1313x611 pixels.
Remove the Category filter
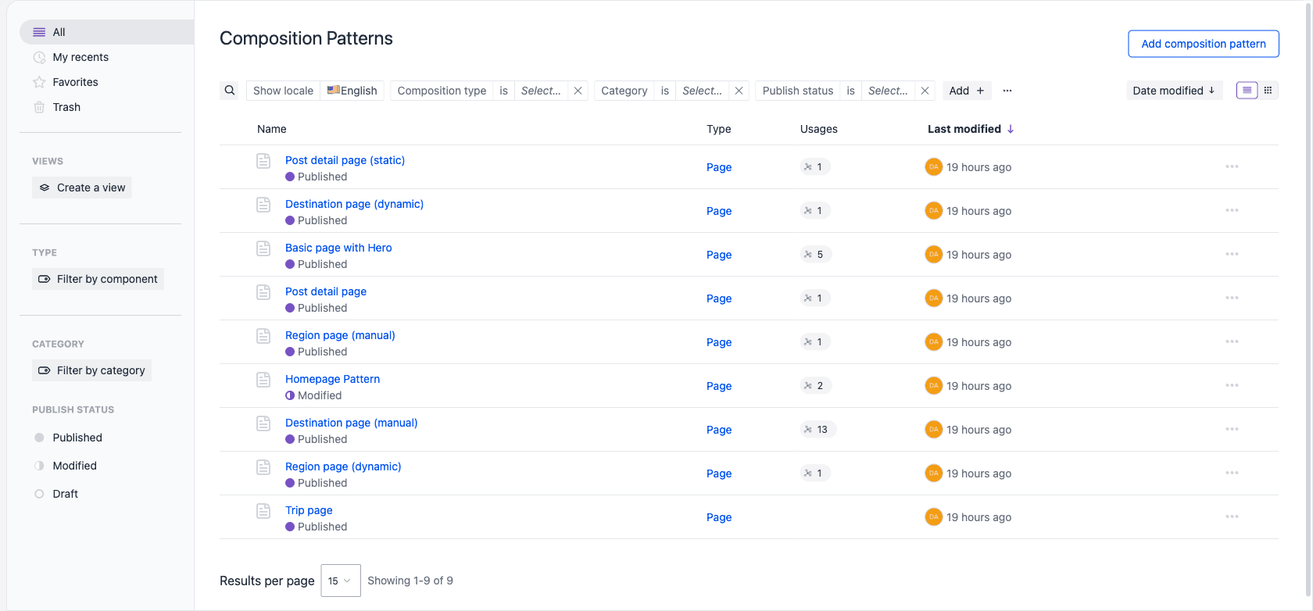coord(739,91)
